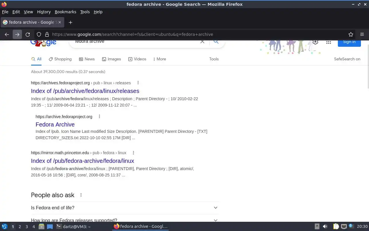This screenshot has width=369, height=231.
Task: Open Google quick settings gear
Action: [x=315, y=42]
